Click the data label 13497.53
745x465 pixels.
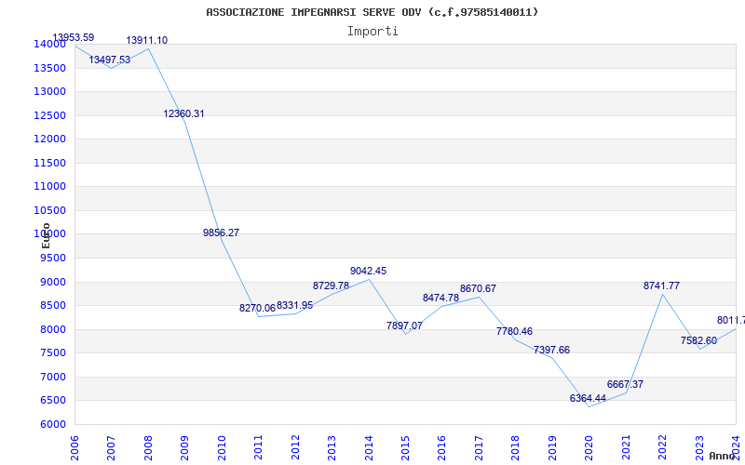[109, 60]
